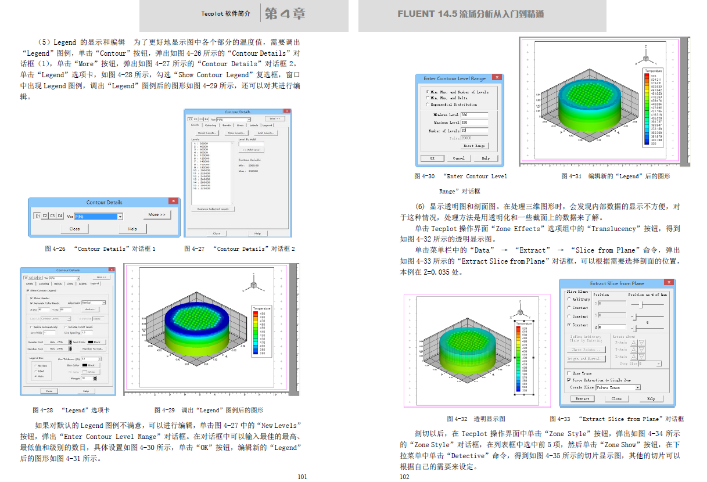Click the Z-axis rotate down arrow

[x=641, y=357]
